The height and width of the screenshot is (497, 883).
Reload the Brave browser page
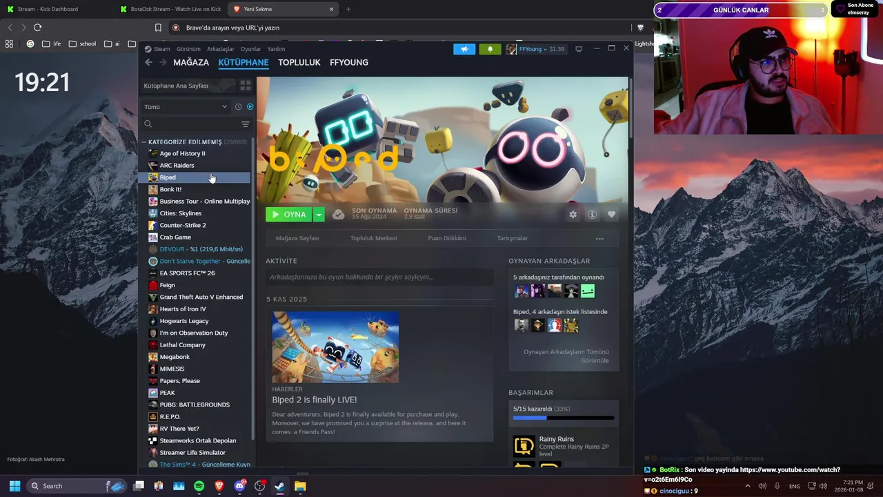tap(37, 28)
